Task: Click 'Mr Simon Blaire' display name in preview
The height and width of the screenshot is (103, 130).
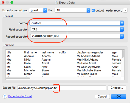Action: [87, 74]
